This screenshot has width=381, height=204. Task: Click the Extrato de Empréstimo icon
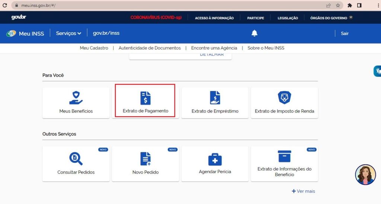pos(215,98)
